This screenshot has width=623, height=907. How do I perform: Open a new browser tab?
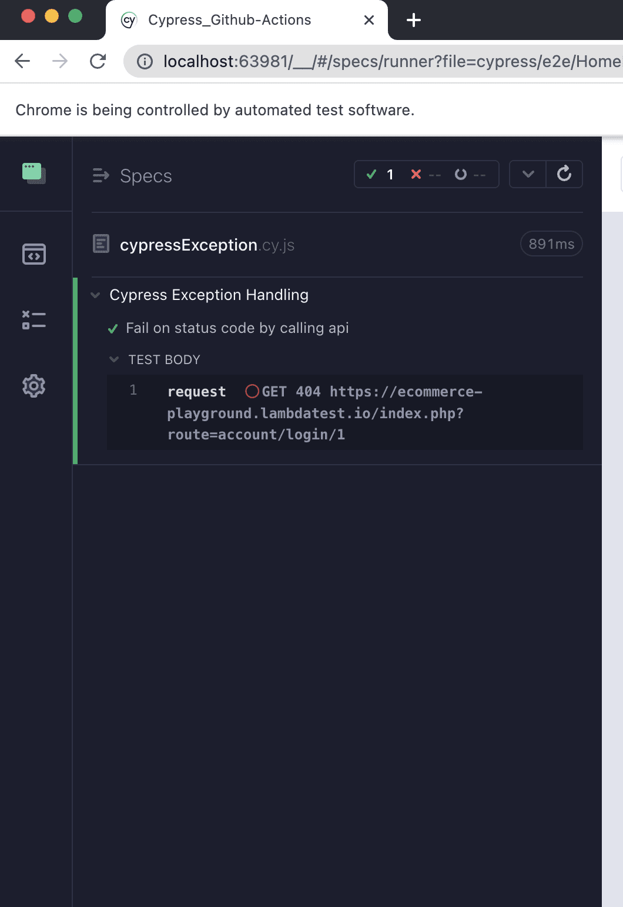pos(414,20)
